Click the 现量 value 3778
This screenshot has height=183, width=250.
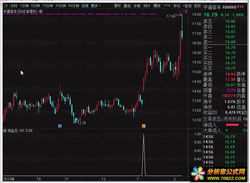tap(231, 90)
